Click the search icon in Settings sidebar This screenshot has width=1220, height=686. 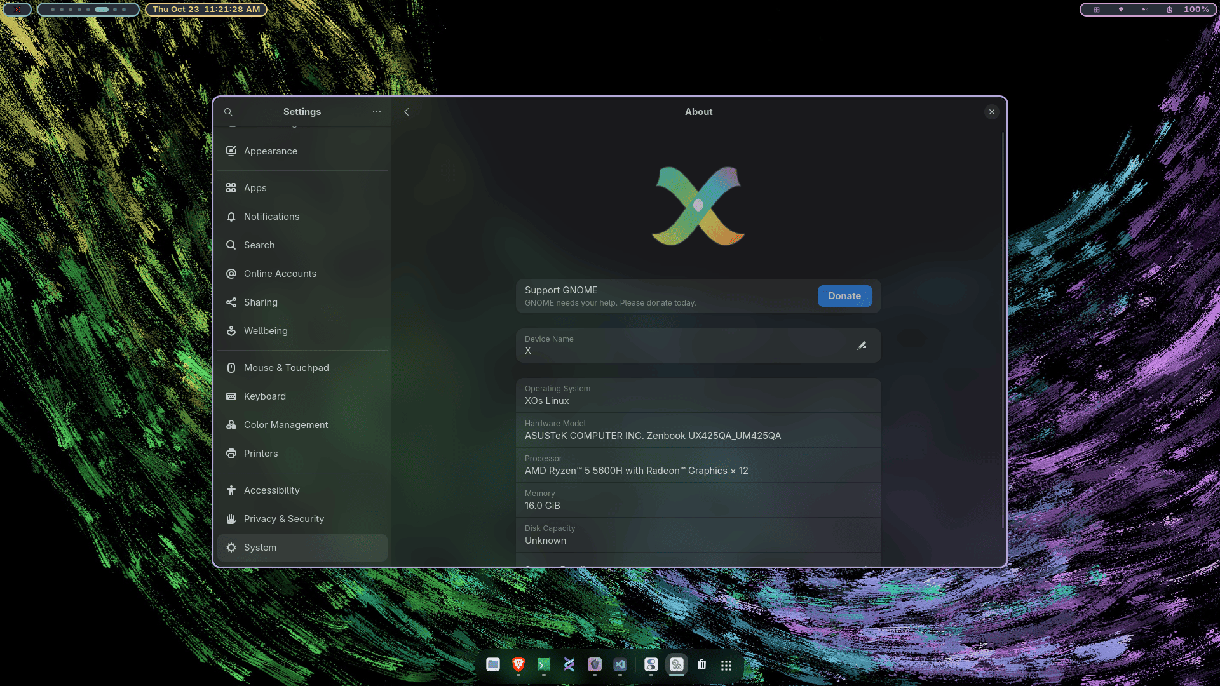[x=228, y=112]
